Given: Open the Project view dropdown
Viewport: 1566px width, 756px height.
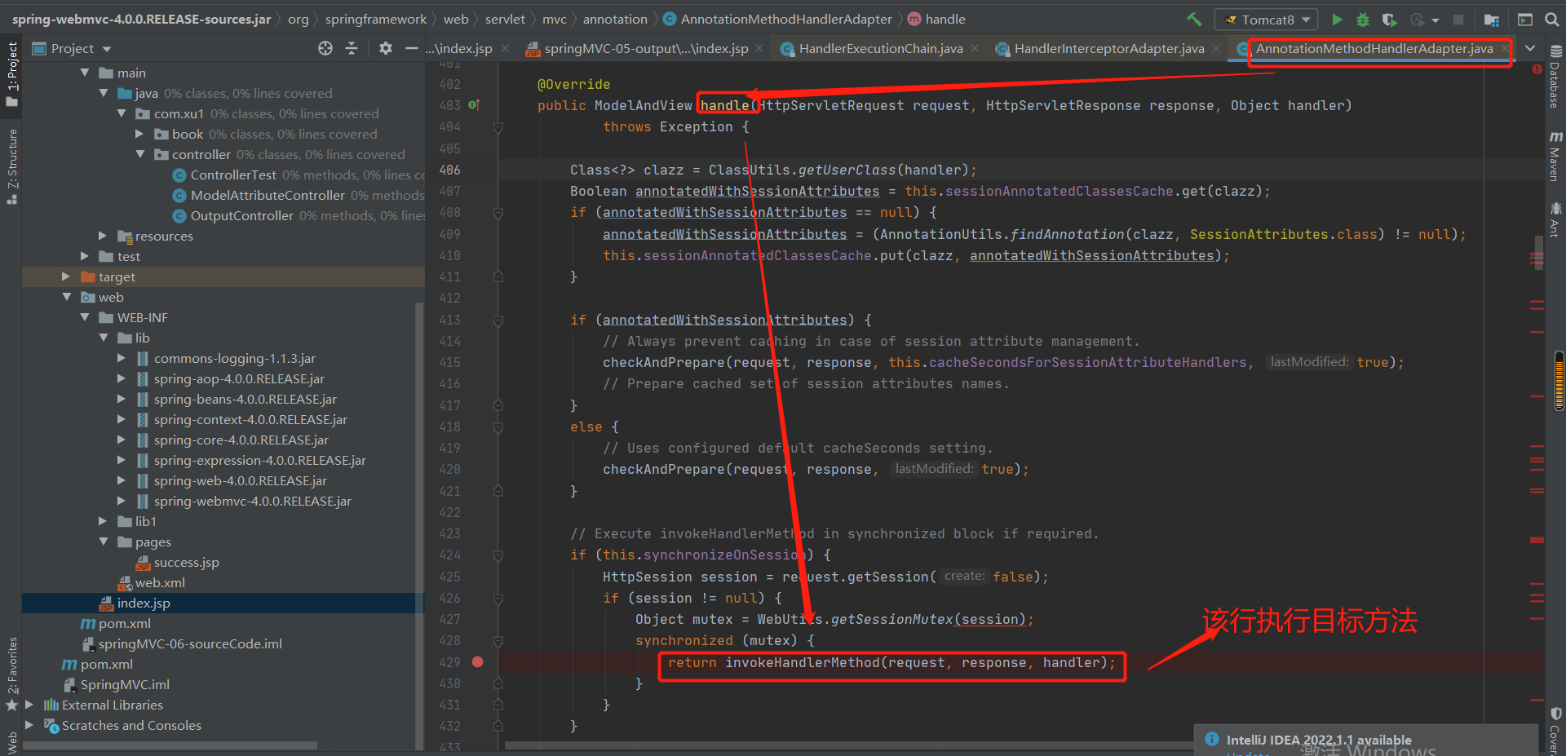Looking at the screenshot, I should tap(107, 49).
